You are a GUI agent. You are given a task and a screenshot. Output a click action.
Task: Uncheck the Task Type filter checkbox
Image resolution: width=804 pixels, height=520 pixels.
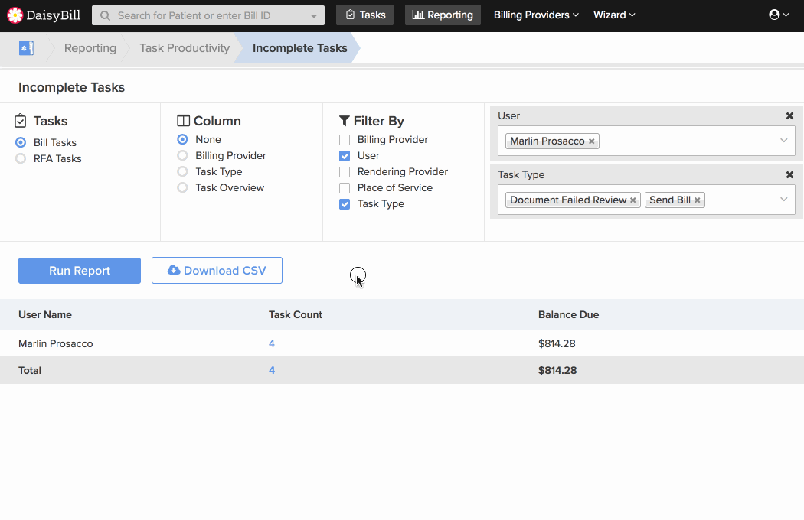click(x=345, y=204)
